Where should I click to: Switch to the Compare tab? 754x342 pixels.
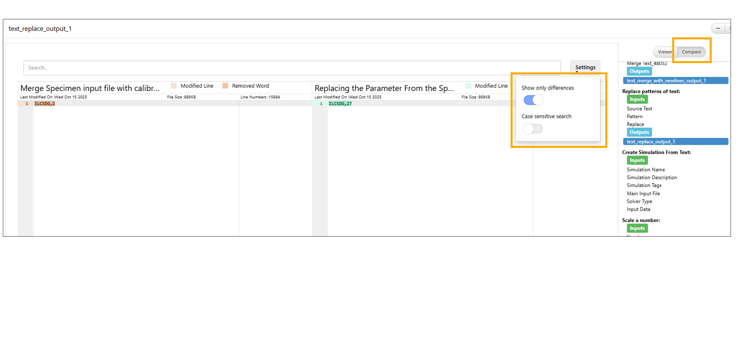tap(691, 52)
